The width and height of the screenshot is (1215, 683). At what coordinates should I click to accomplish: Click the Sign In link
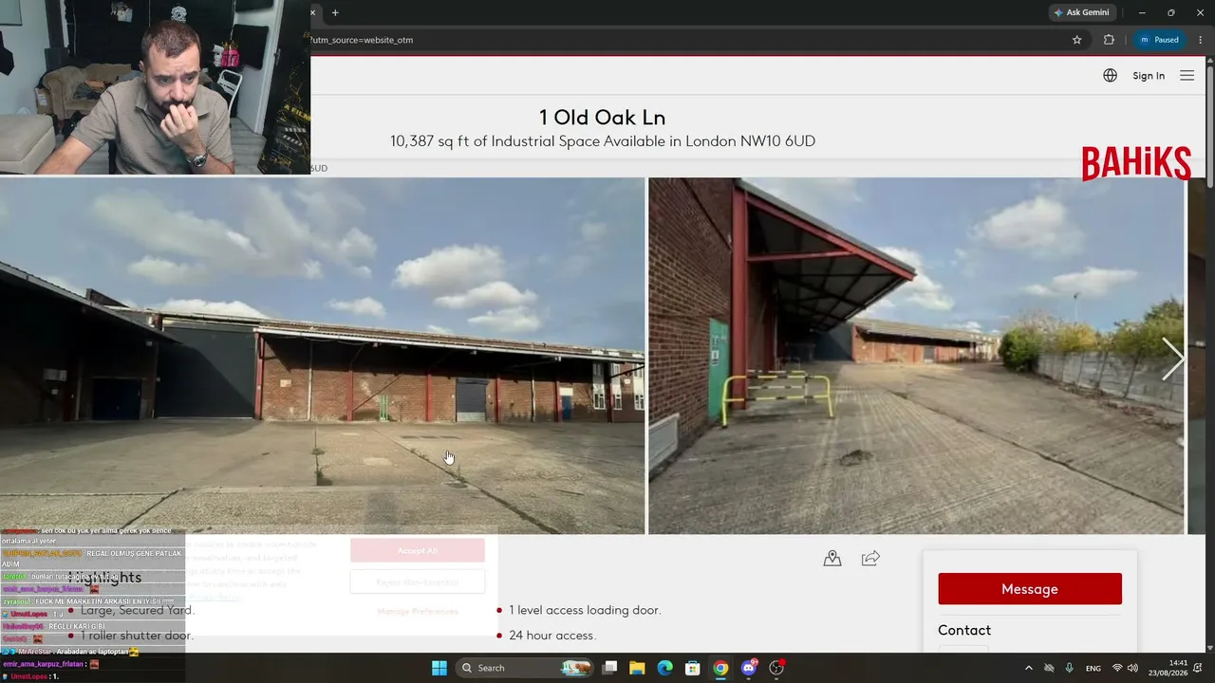1149,76
